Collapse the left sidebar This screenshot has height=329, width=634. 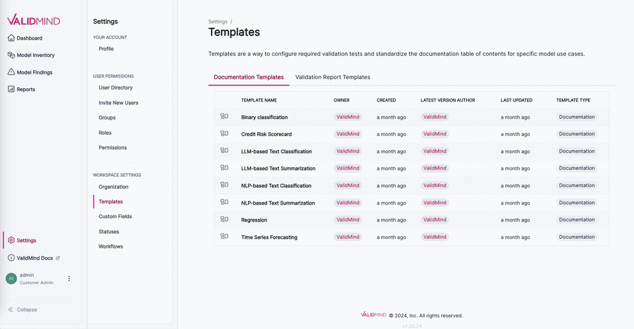[23, 310]
